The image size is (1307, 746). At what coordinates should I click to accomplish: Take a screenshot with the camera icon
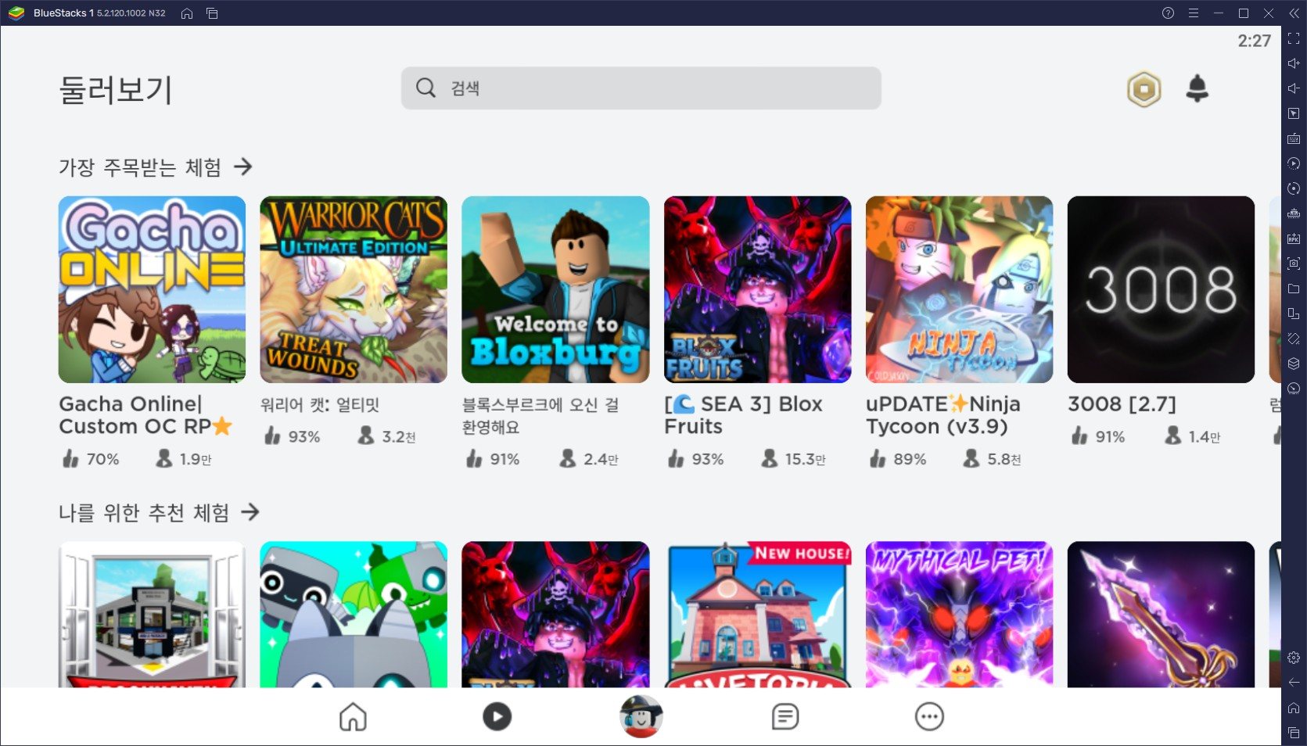pos(1294,264)
